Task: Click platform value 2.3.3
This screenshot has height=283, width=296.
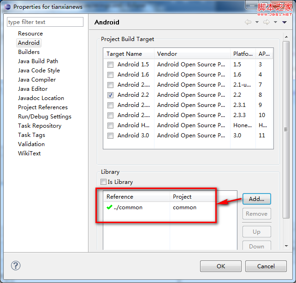Action: click(x=239, y=115)
